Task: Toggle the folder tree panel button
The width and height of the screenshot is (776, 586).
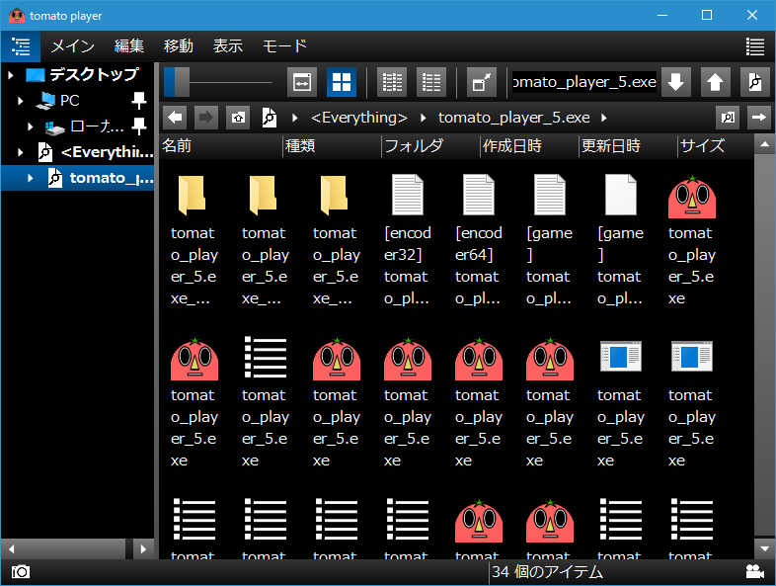Action: click(x=21, y=46)
